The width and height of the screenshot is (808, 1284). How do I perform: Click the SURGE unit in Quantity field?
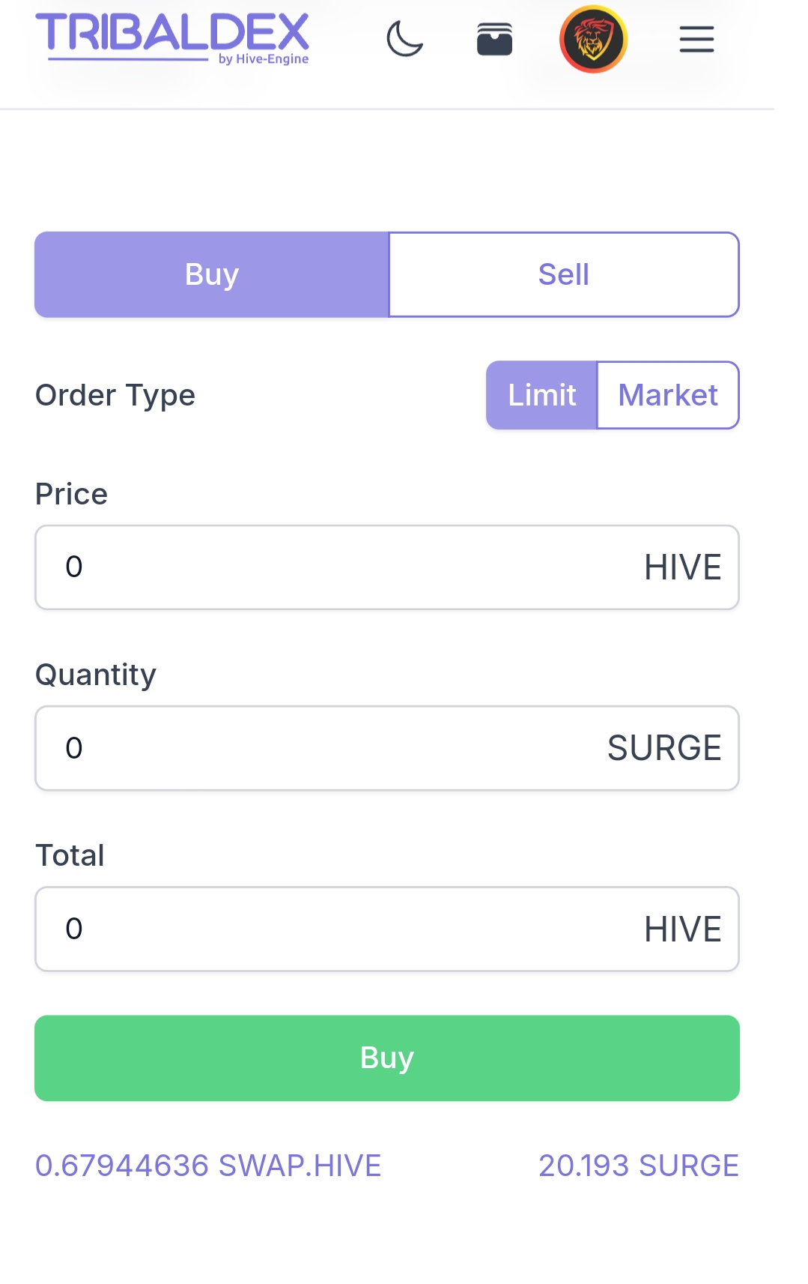tap(664, 748)
